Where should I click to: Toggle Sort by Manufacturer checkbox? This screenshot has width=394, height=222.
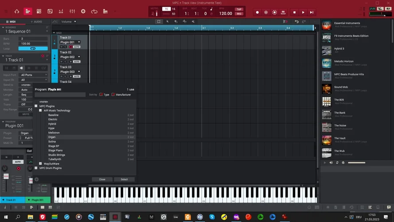pos(113,95)
